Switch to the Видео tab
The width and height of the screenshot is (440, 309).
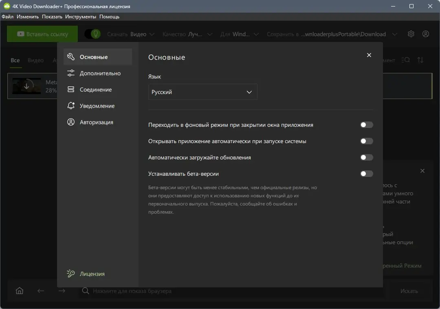[36, 60]
